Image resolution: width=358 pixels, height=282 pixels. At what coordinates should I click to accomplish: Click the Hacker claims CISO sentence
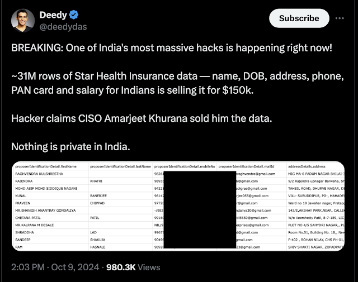tap(142, 118)
